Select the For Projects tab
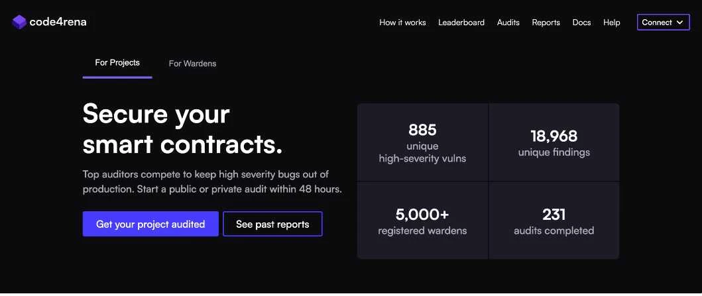 117,63
